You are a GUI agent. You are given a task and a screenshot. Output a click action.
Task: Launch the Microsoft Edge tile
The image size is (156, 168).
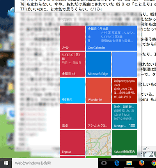pos(98,64)
